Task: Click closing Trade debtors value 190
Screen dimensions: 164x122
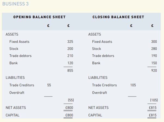Action: coord(154,56)
